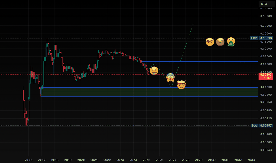Click the 0.00043 price axis label
This screenshot has width=276, height=163.
tap(266, 150)
